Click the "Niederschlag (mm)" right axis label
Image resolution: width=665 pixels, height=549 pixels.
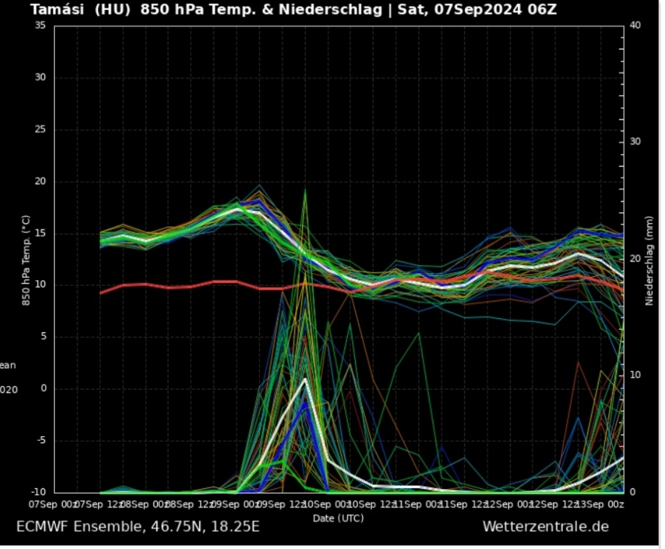click(x=649, y=260)
